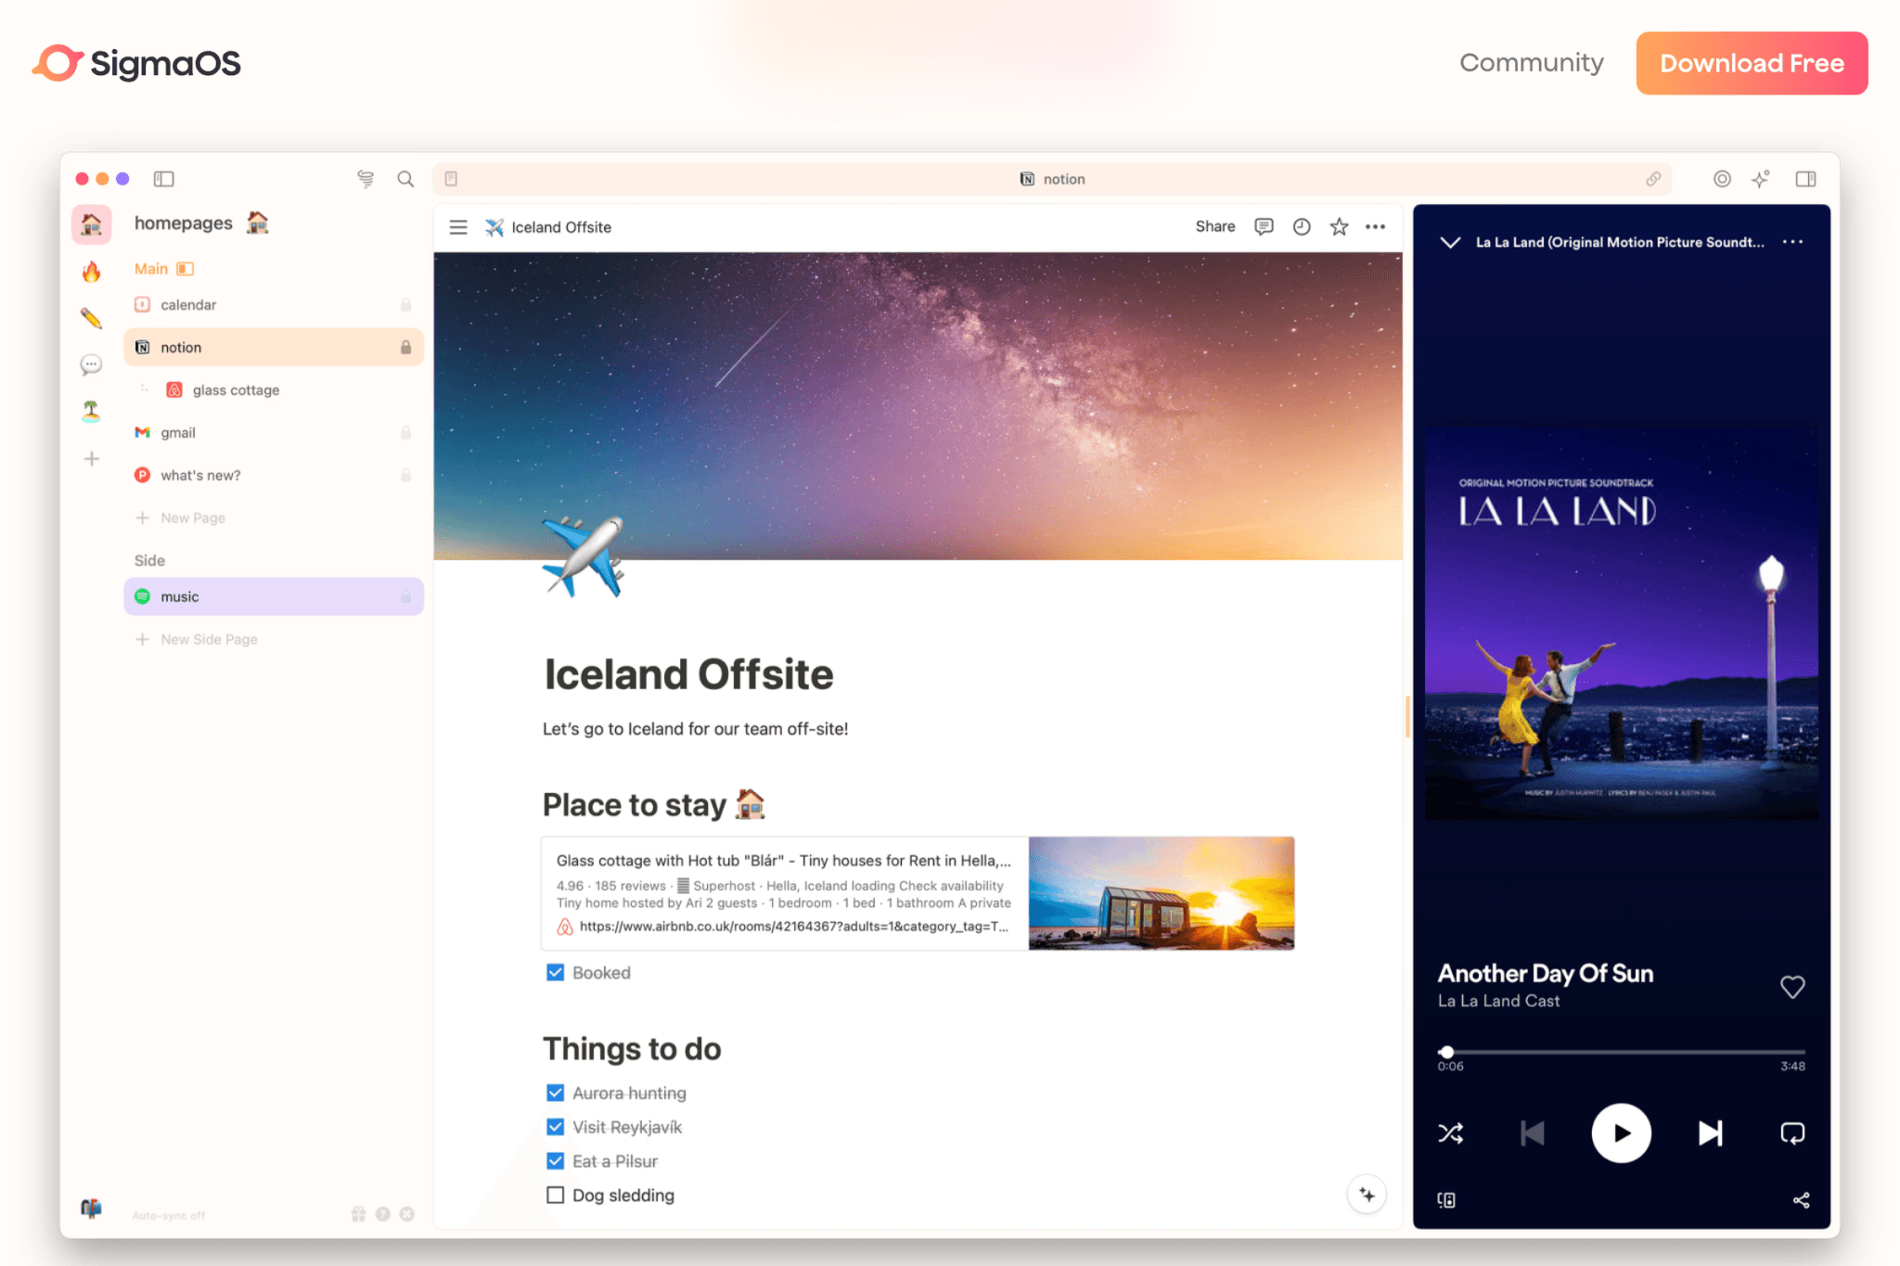Select the chat bubble workspace icon
The height and width of the screenshot is (1266, 1900).
(x=91, y=364)
